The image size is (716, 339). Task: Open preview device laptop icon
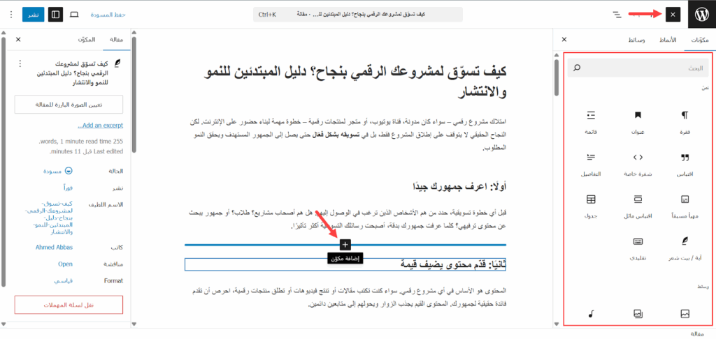pyautogui.click(x=74, y=15)
